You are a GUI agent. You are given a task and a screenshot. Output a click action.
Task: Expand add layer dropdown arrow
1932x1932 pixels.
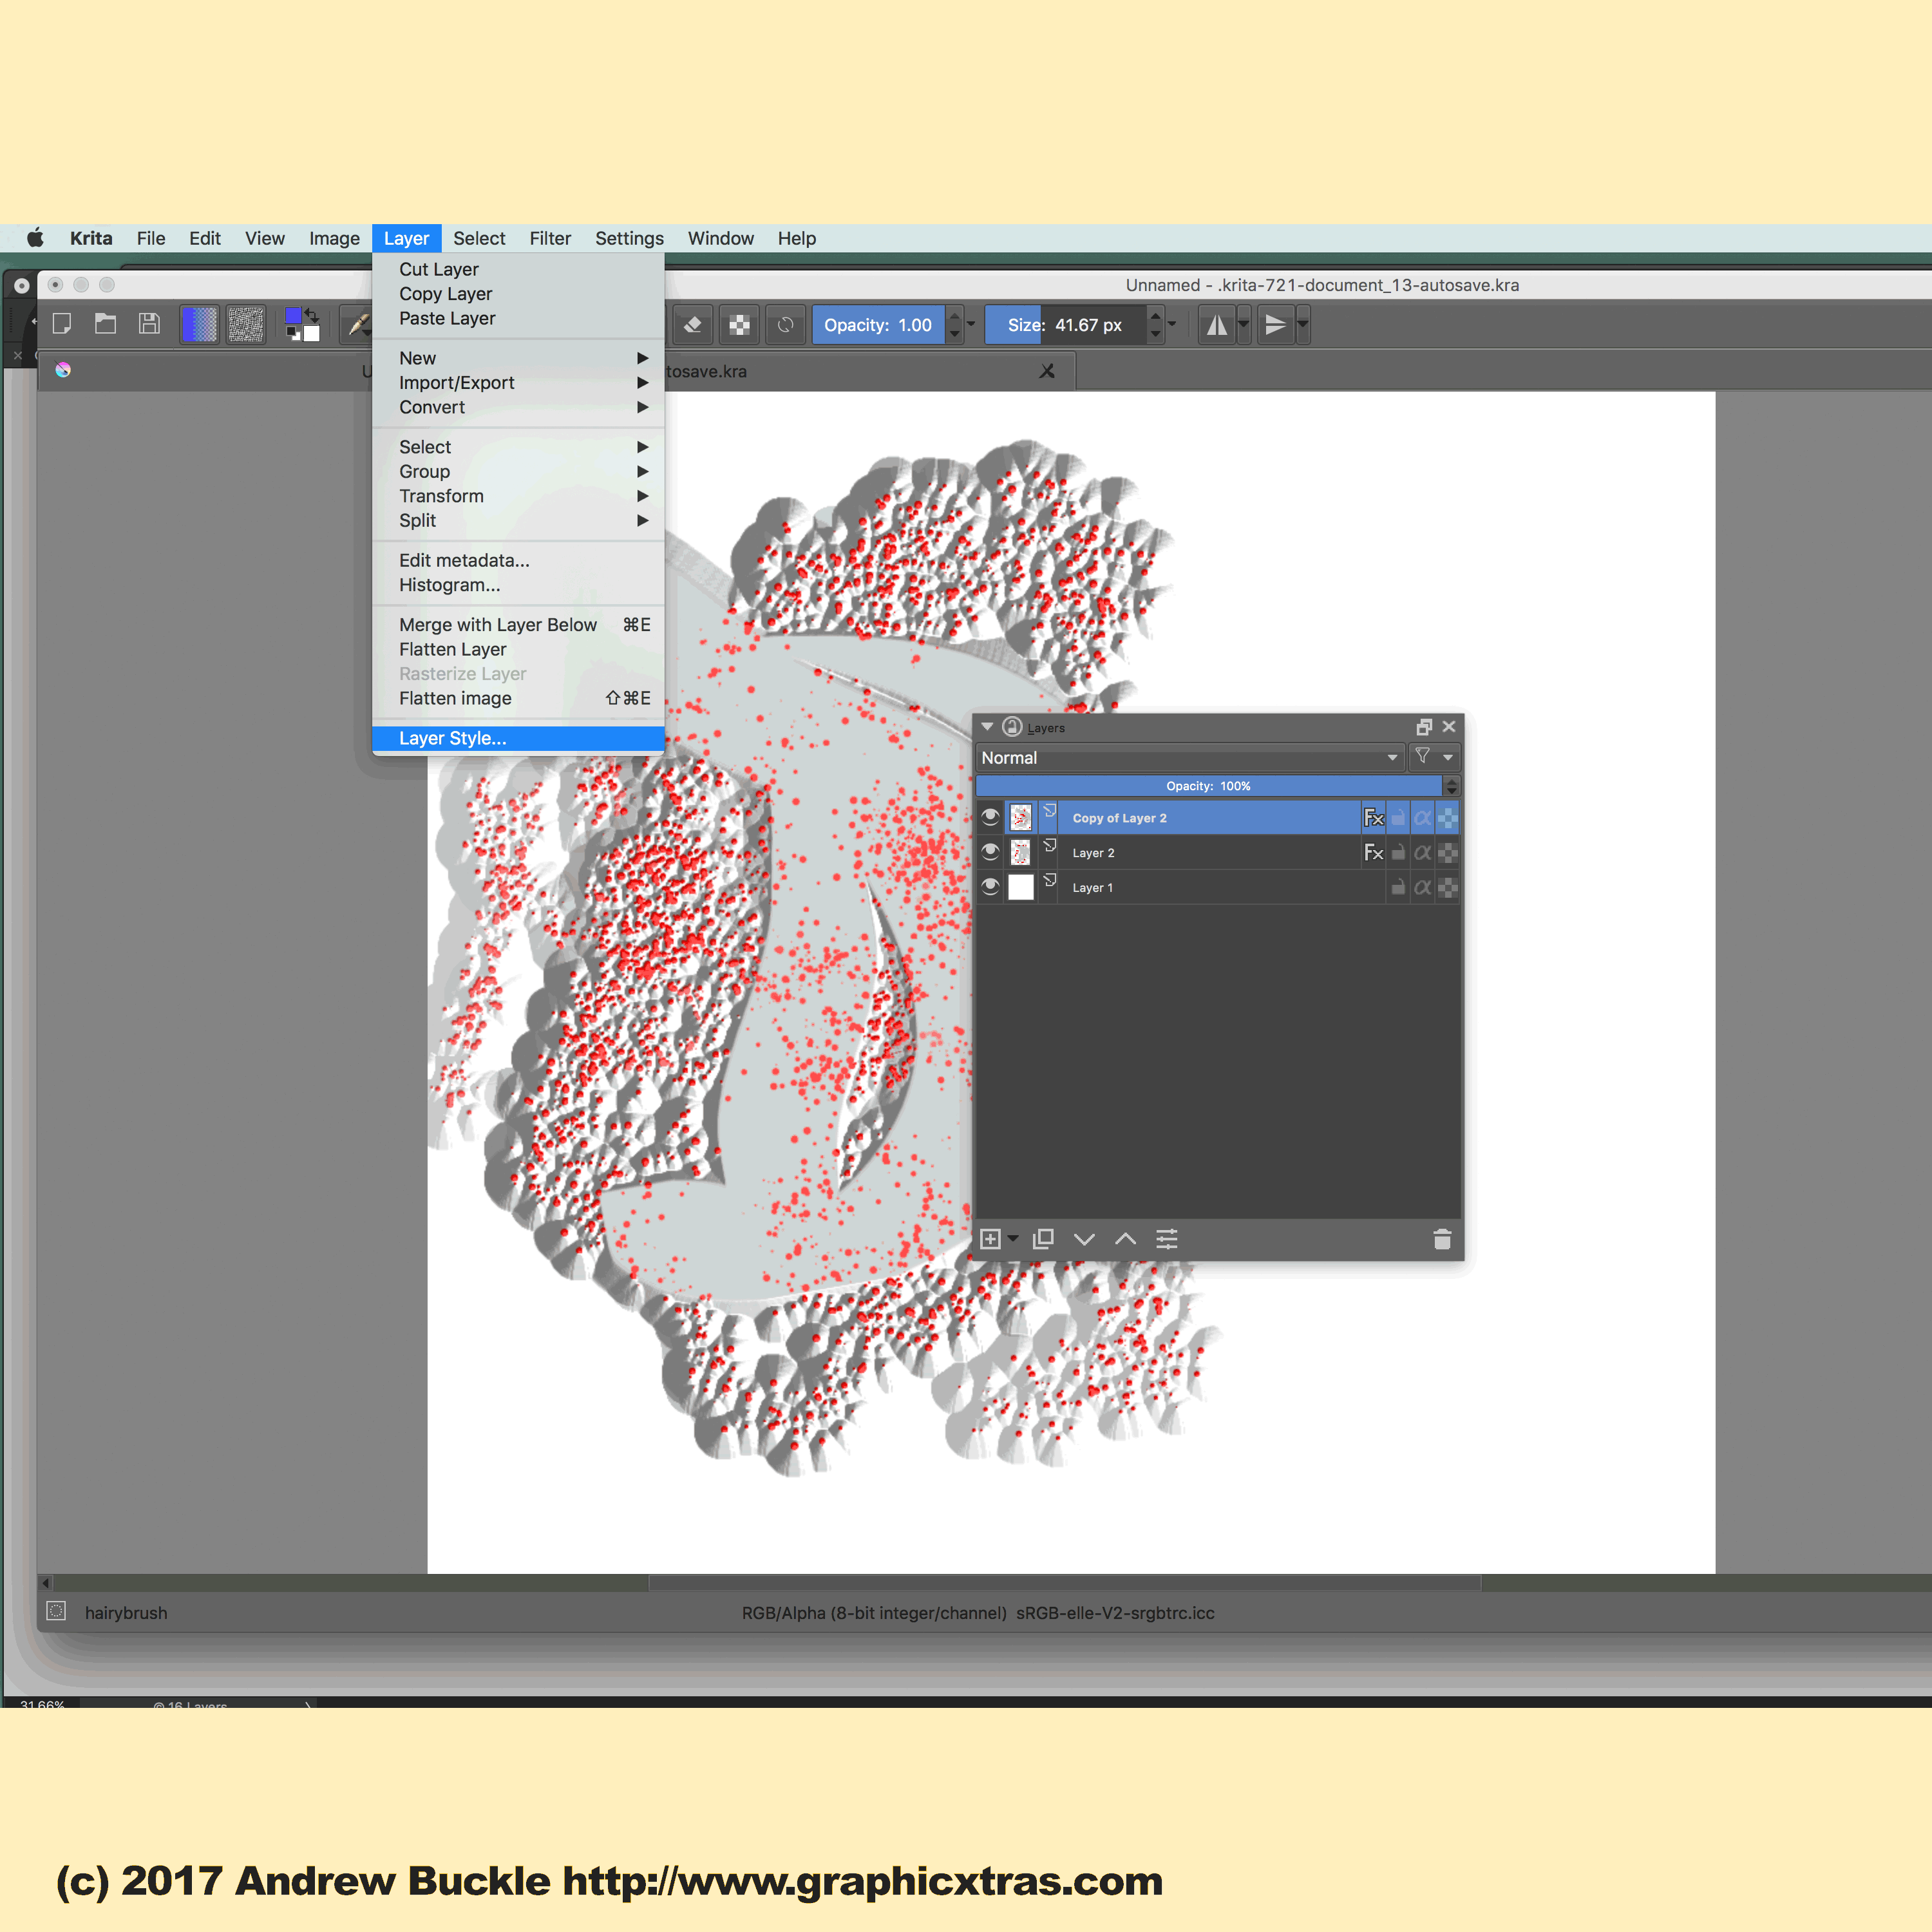pyautogui.click(x=1013, y=1239)
